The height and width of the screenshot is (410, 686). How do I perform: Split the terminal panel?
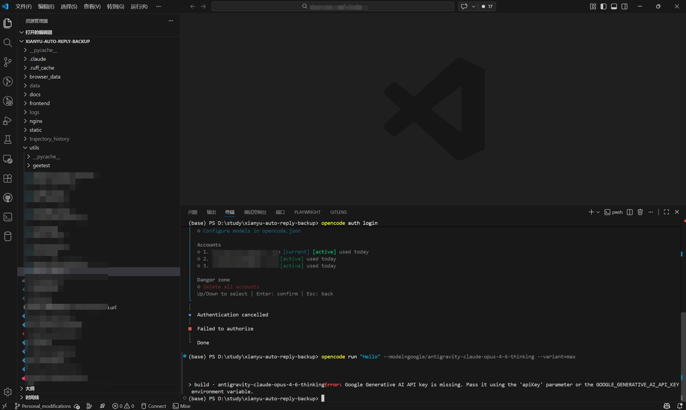630,212
